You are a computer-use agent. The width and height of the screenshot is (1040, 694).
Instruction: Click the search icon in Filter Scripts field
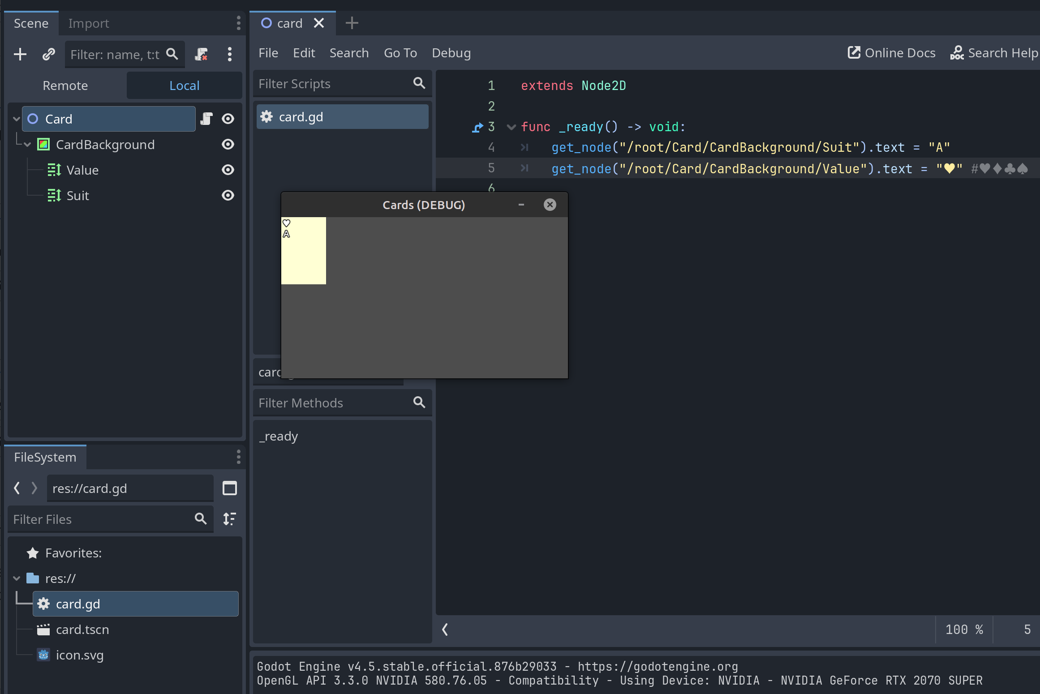(x=419, y=83)
